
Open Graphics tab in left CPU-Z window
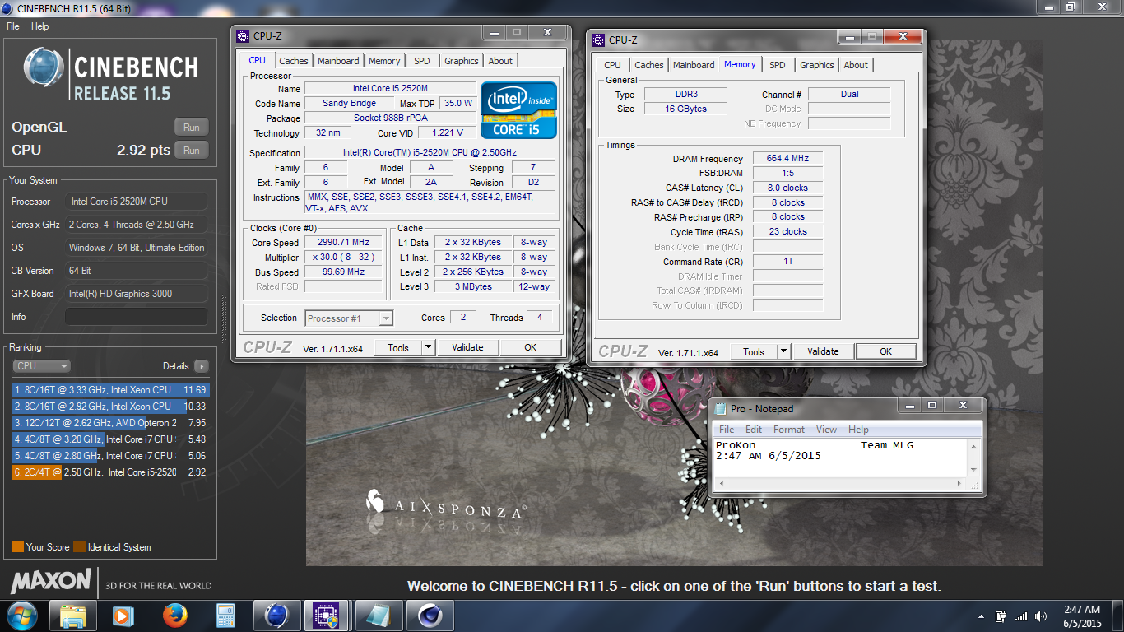pos(461,61)
